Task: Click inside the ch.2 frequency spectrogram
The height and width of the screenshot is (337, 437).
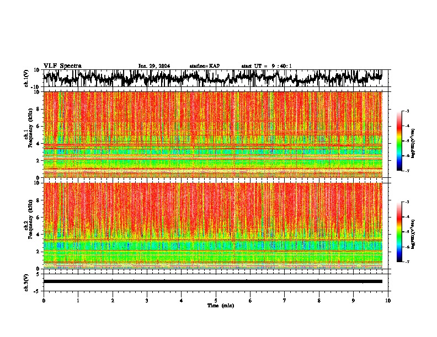Action: pyautogui.click(x=213, y=226)
